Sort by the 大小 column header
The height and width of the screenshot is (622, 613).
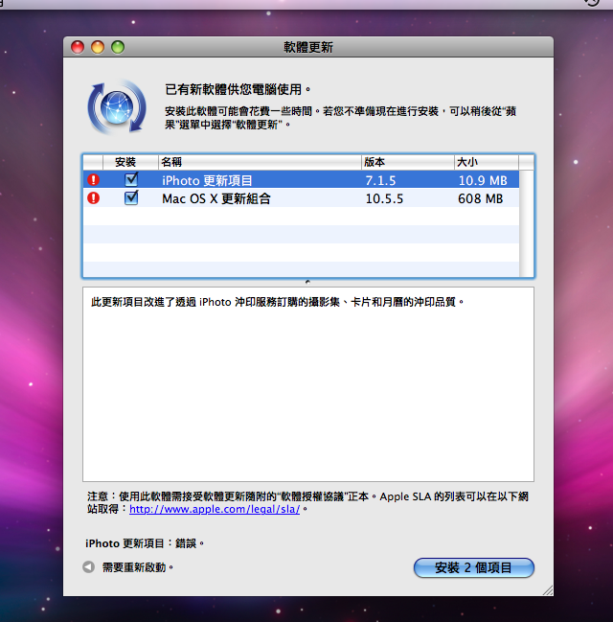tap(487, 162)
